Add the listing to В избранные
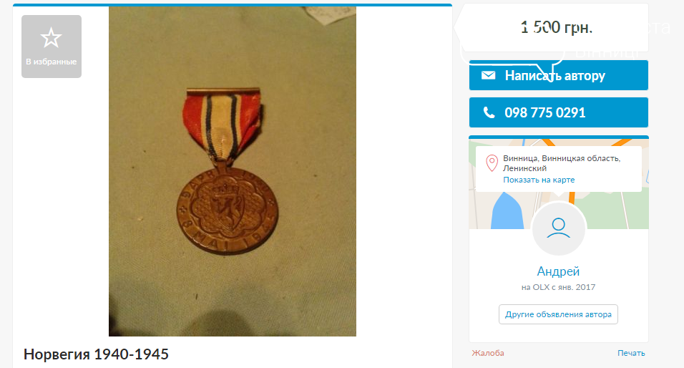The height and width of the screenshot is (368, 684). click(x=52, y=47)
